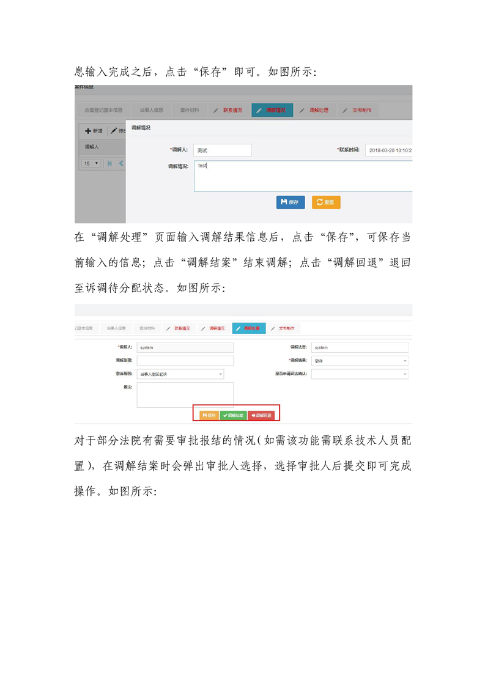This screenshot has width=485, height=686.
Task: Open 文书制作 tab in second screenshot
Action: pos(283,328)
